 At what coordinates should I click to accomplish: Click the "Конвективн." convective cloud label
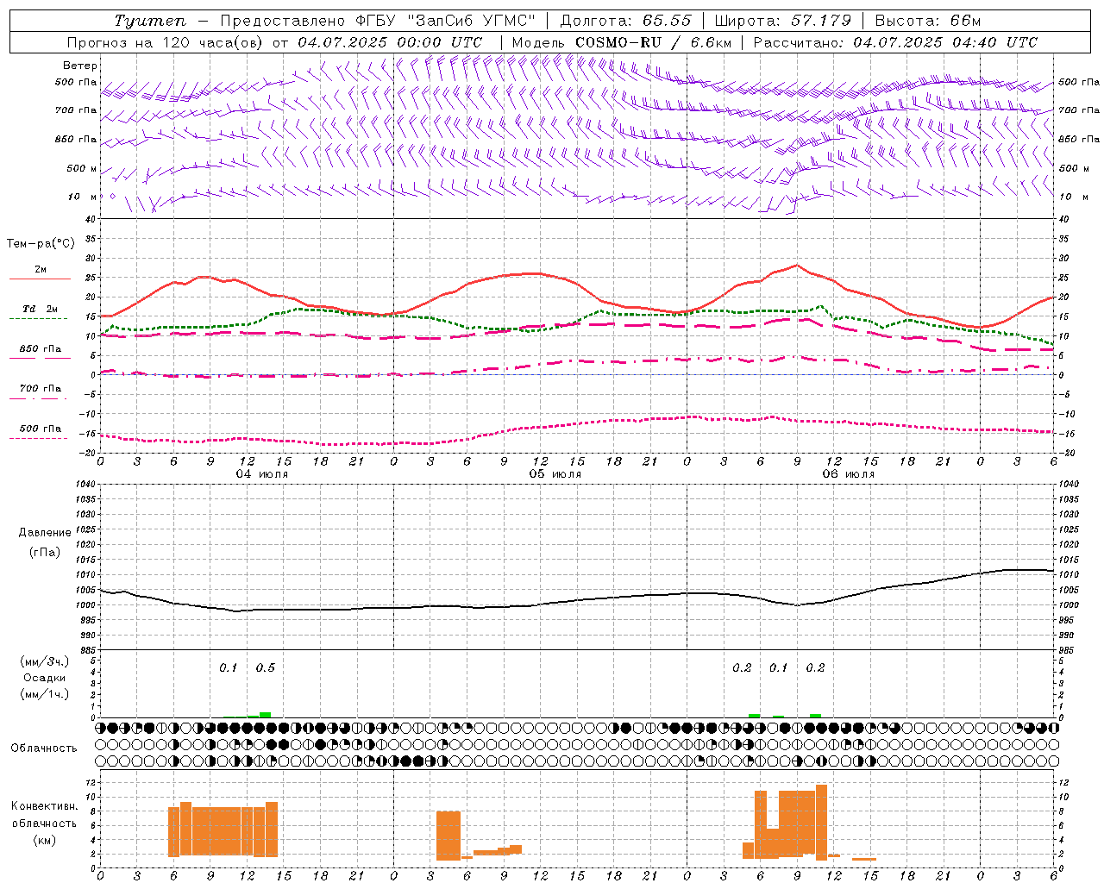click(x=44, y=806)
